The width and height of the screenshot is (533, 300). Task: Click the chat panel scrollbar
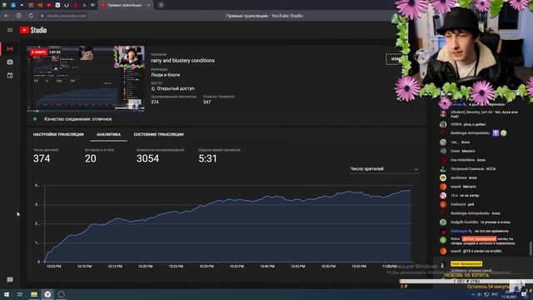click(531, 248)
